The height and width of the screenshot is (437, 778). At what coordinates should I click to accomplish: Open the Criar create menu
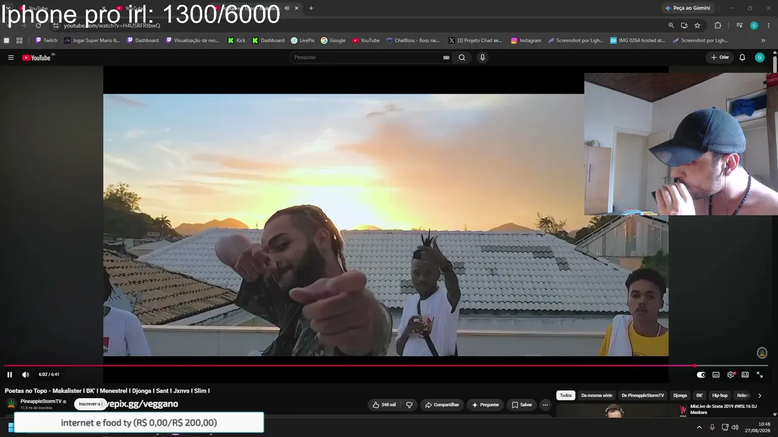point(720,58)
